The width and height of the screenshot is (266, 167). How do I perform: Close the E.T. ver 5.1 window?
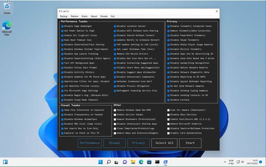(216, 11)
